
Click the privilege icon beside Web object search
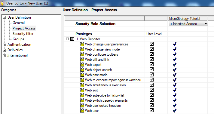coord(82,69)
